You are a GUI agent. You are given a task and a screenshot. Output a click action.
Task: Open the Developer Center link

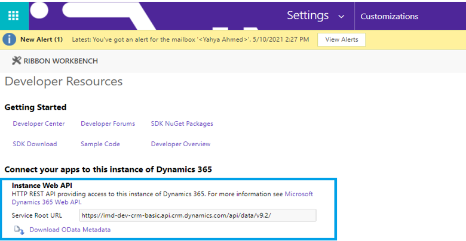pyautogui.click(x=39, y=123)
